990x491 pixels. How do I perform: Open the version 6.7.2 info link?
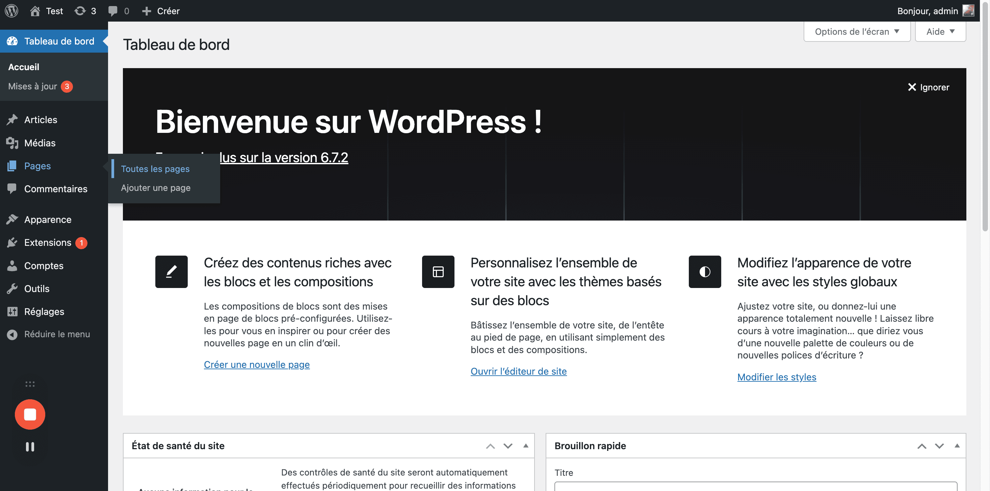284,157
